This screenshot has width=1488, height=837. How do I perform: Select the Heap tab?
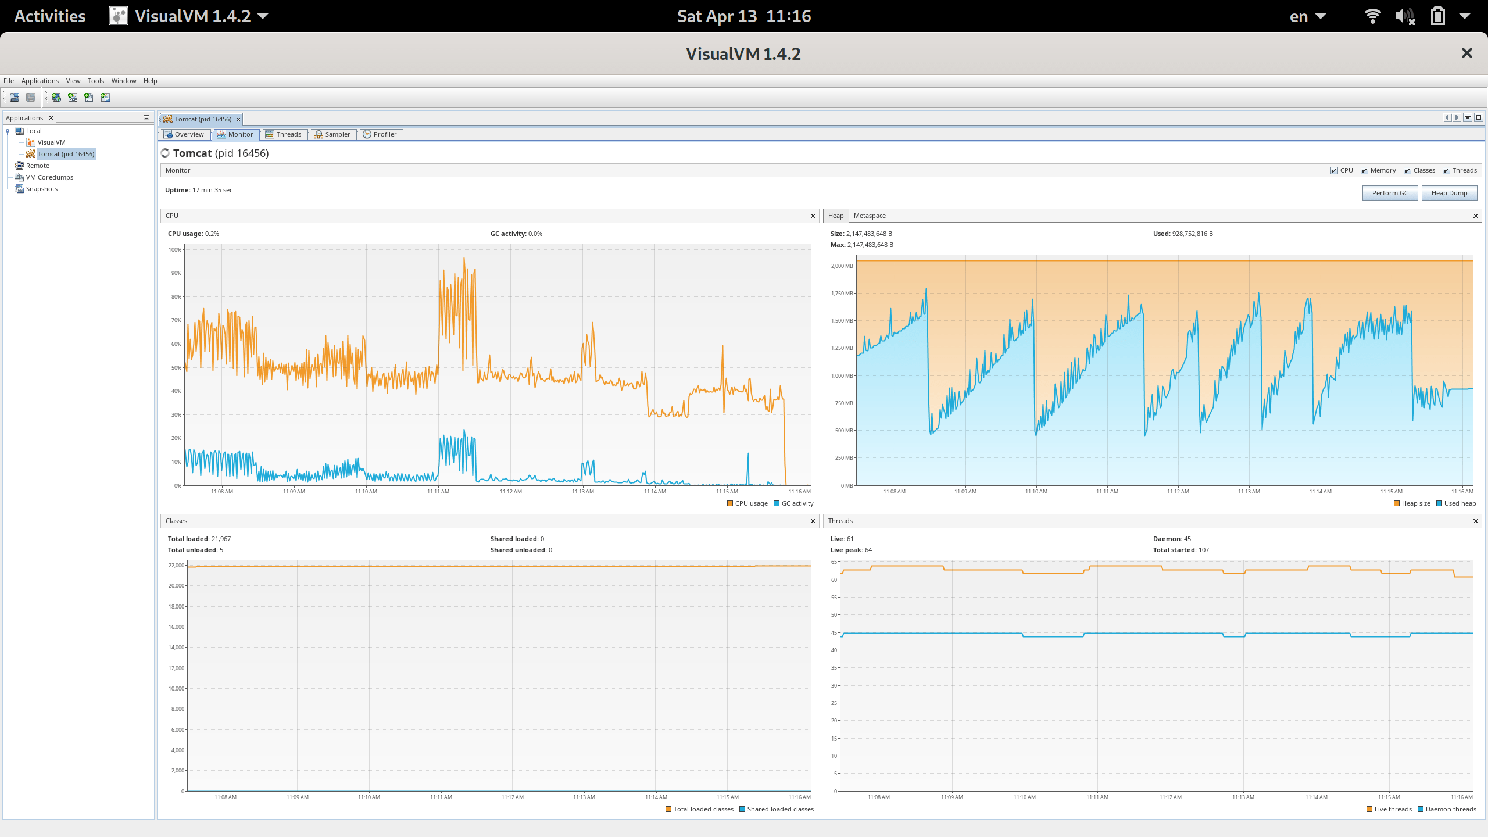coord(836,216)
